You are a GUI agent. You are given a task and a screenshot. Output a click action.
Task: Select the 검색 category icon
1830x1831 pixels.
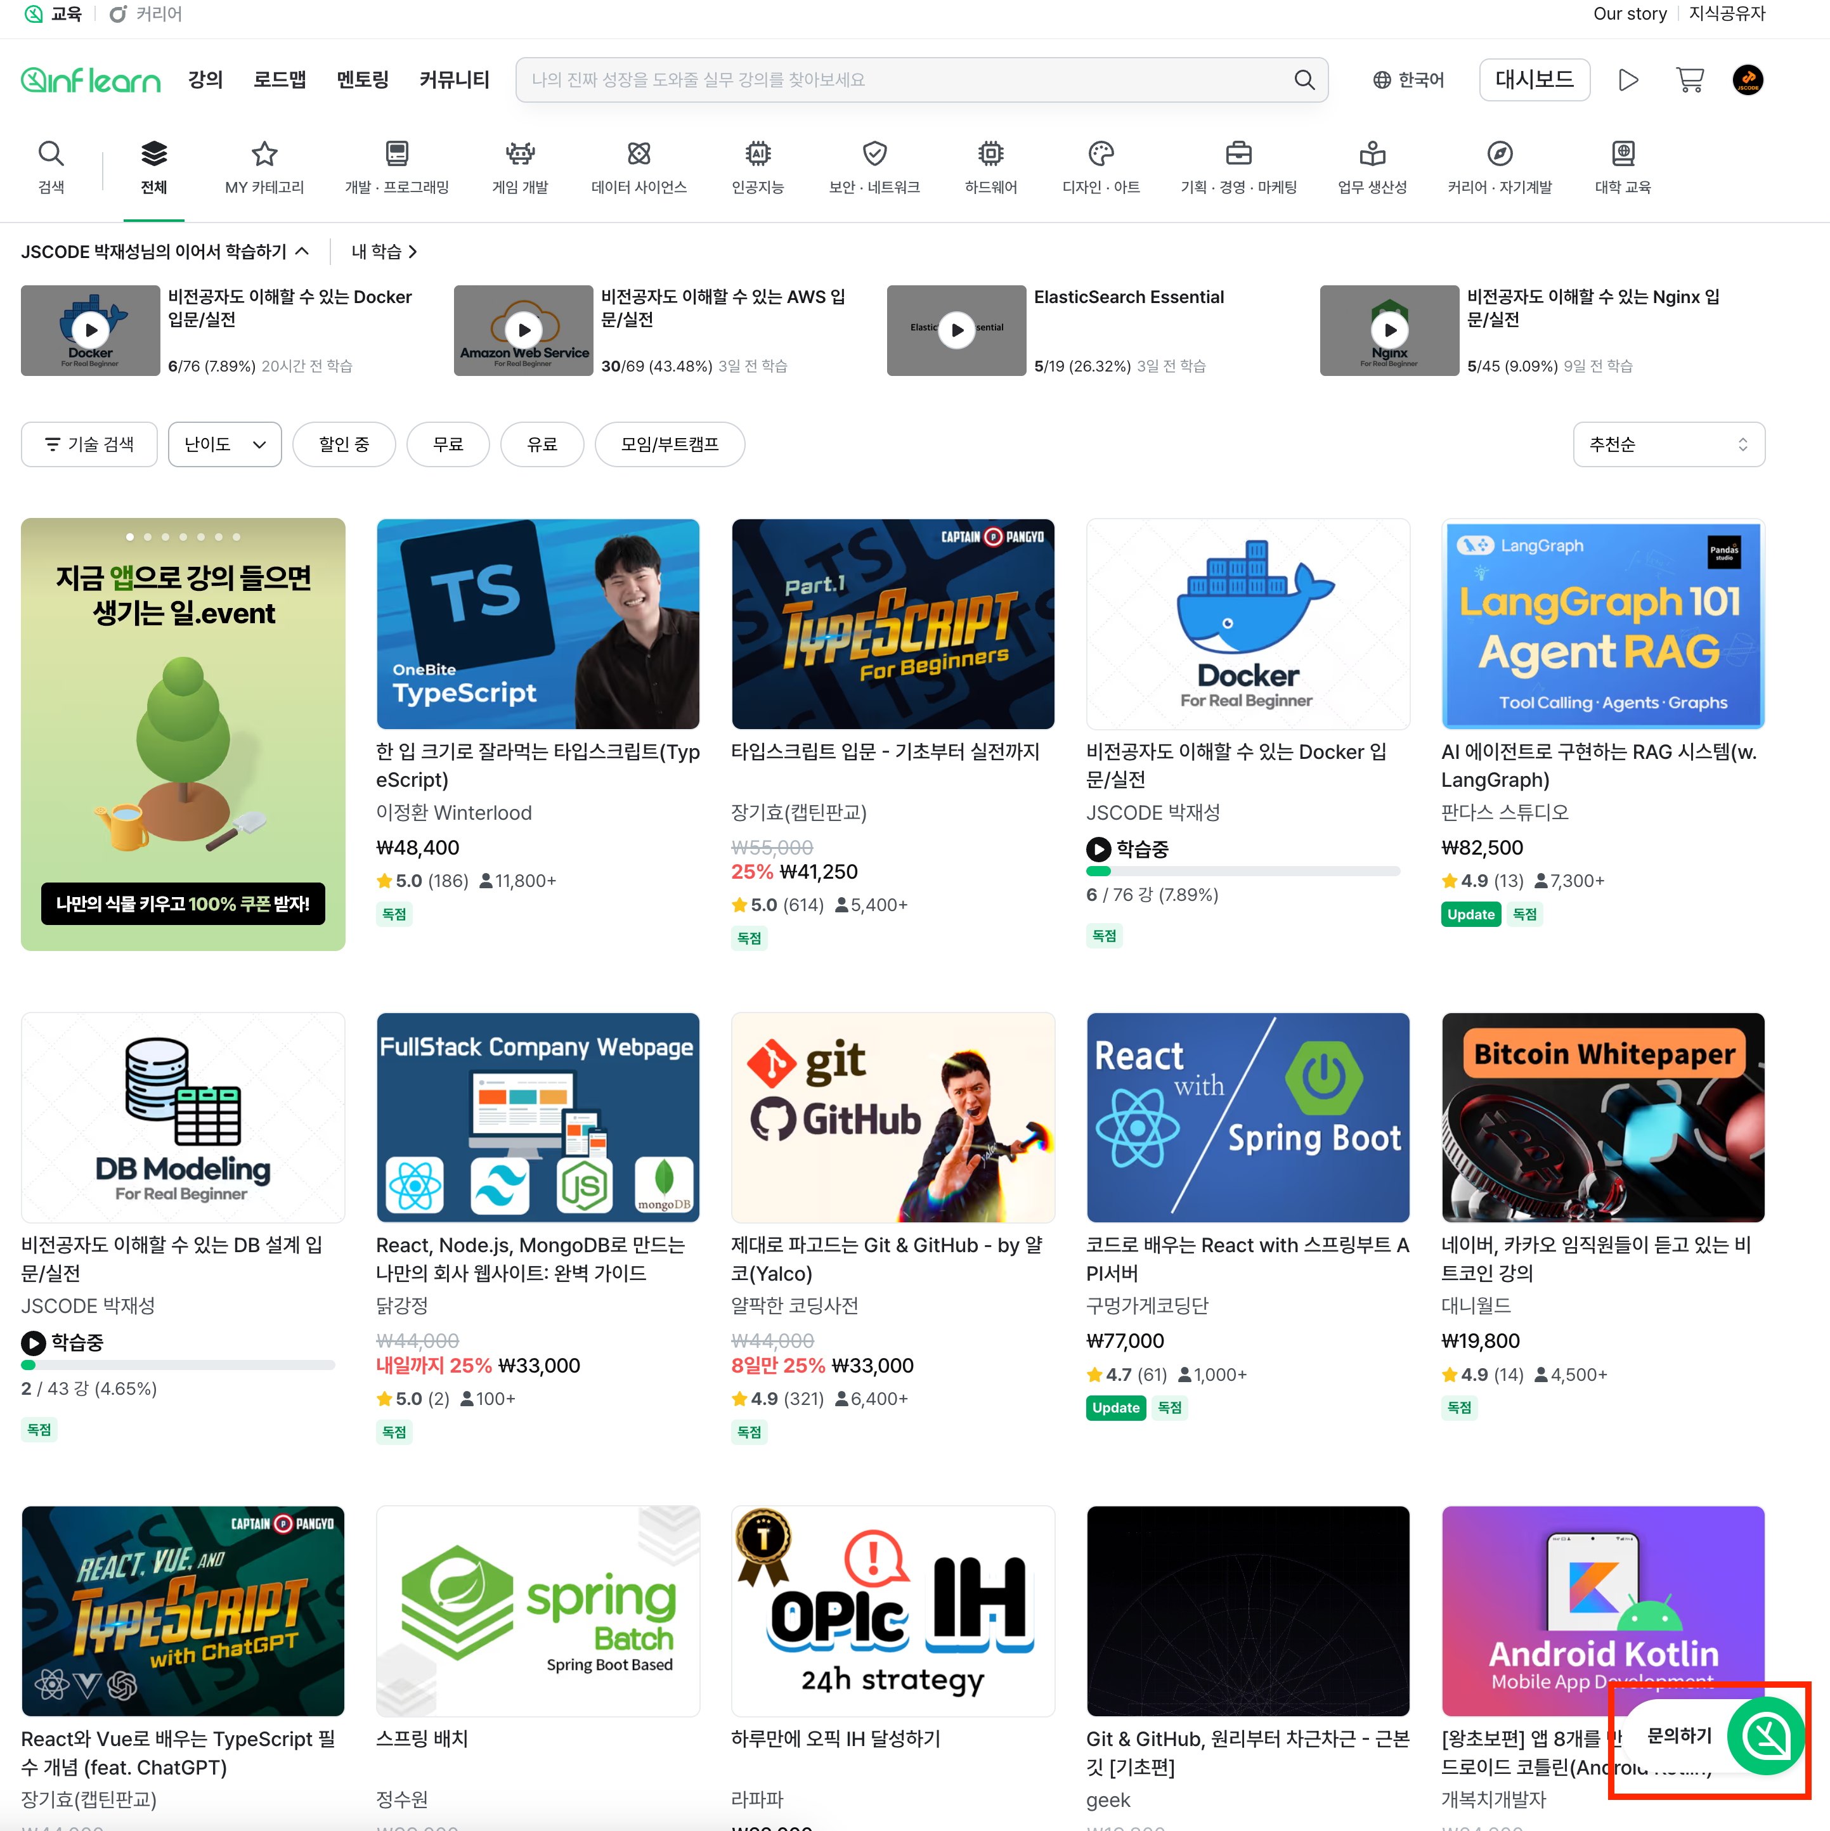pyautogui.click(x=51, y=167)
